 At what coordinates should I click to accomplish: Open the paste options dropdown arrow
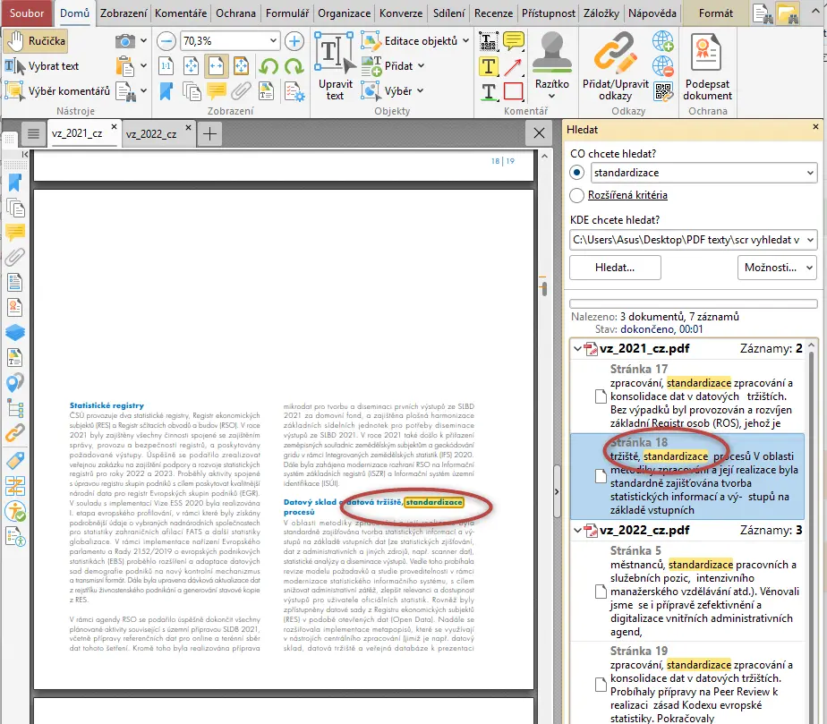click(143, 66)
